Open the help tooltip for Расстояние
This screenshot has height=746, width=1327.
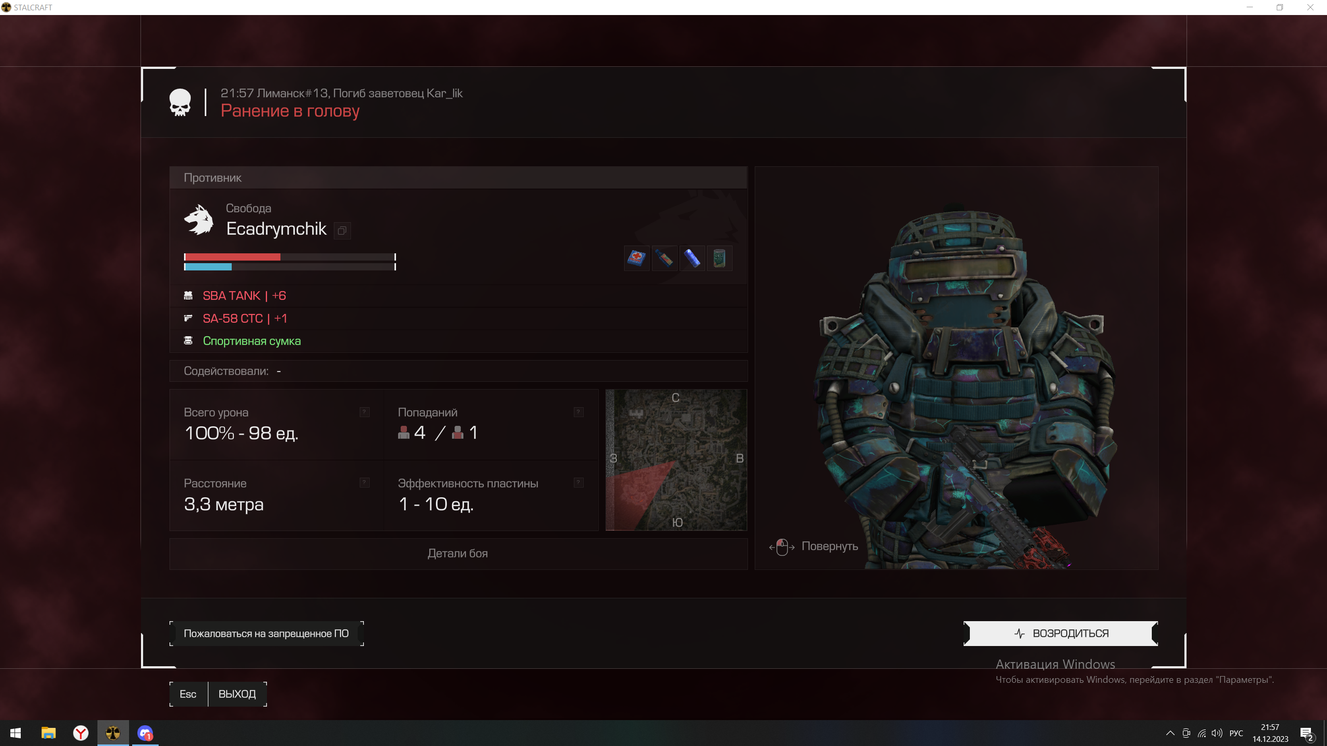(x=364, y=482)
